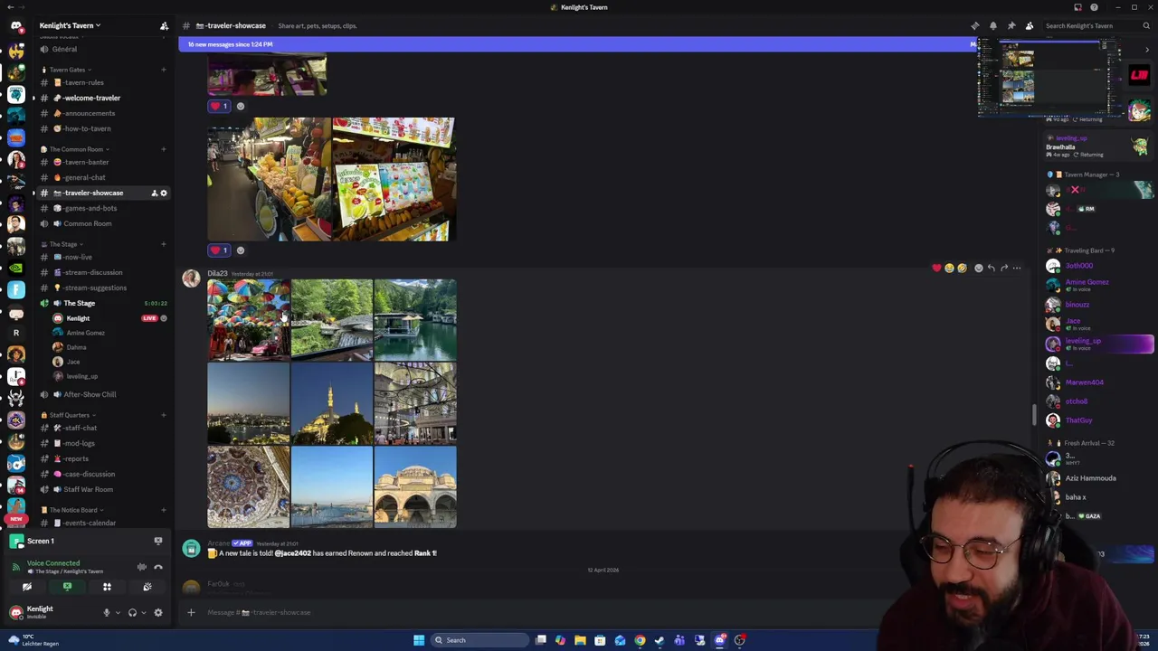
Task: Click the search Kenlight's Tavern field
Action: click(1096, 25)
